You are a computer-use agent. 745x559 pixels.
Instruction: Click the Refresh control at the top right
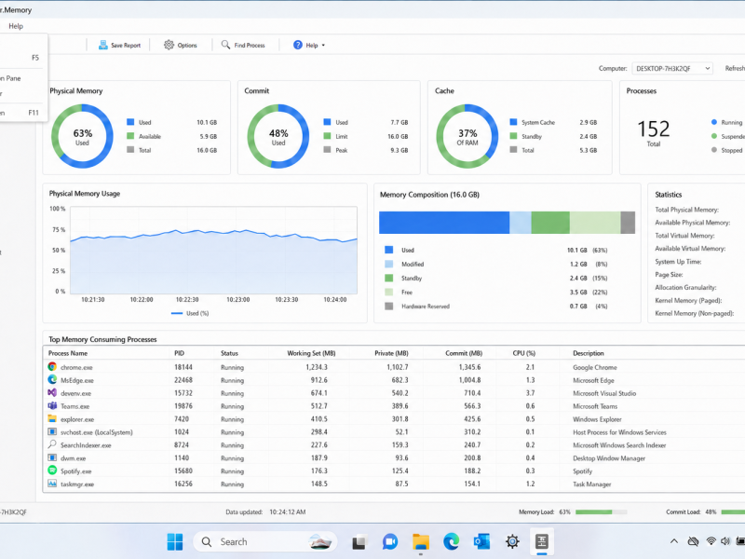coord(735,68)
